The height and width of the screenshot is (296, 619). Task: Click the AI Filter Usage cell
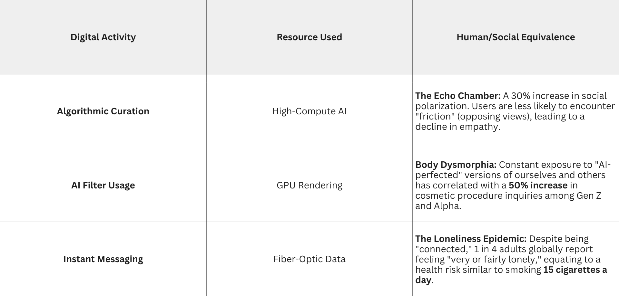103,185
